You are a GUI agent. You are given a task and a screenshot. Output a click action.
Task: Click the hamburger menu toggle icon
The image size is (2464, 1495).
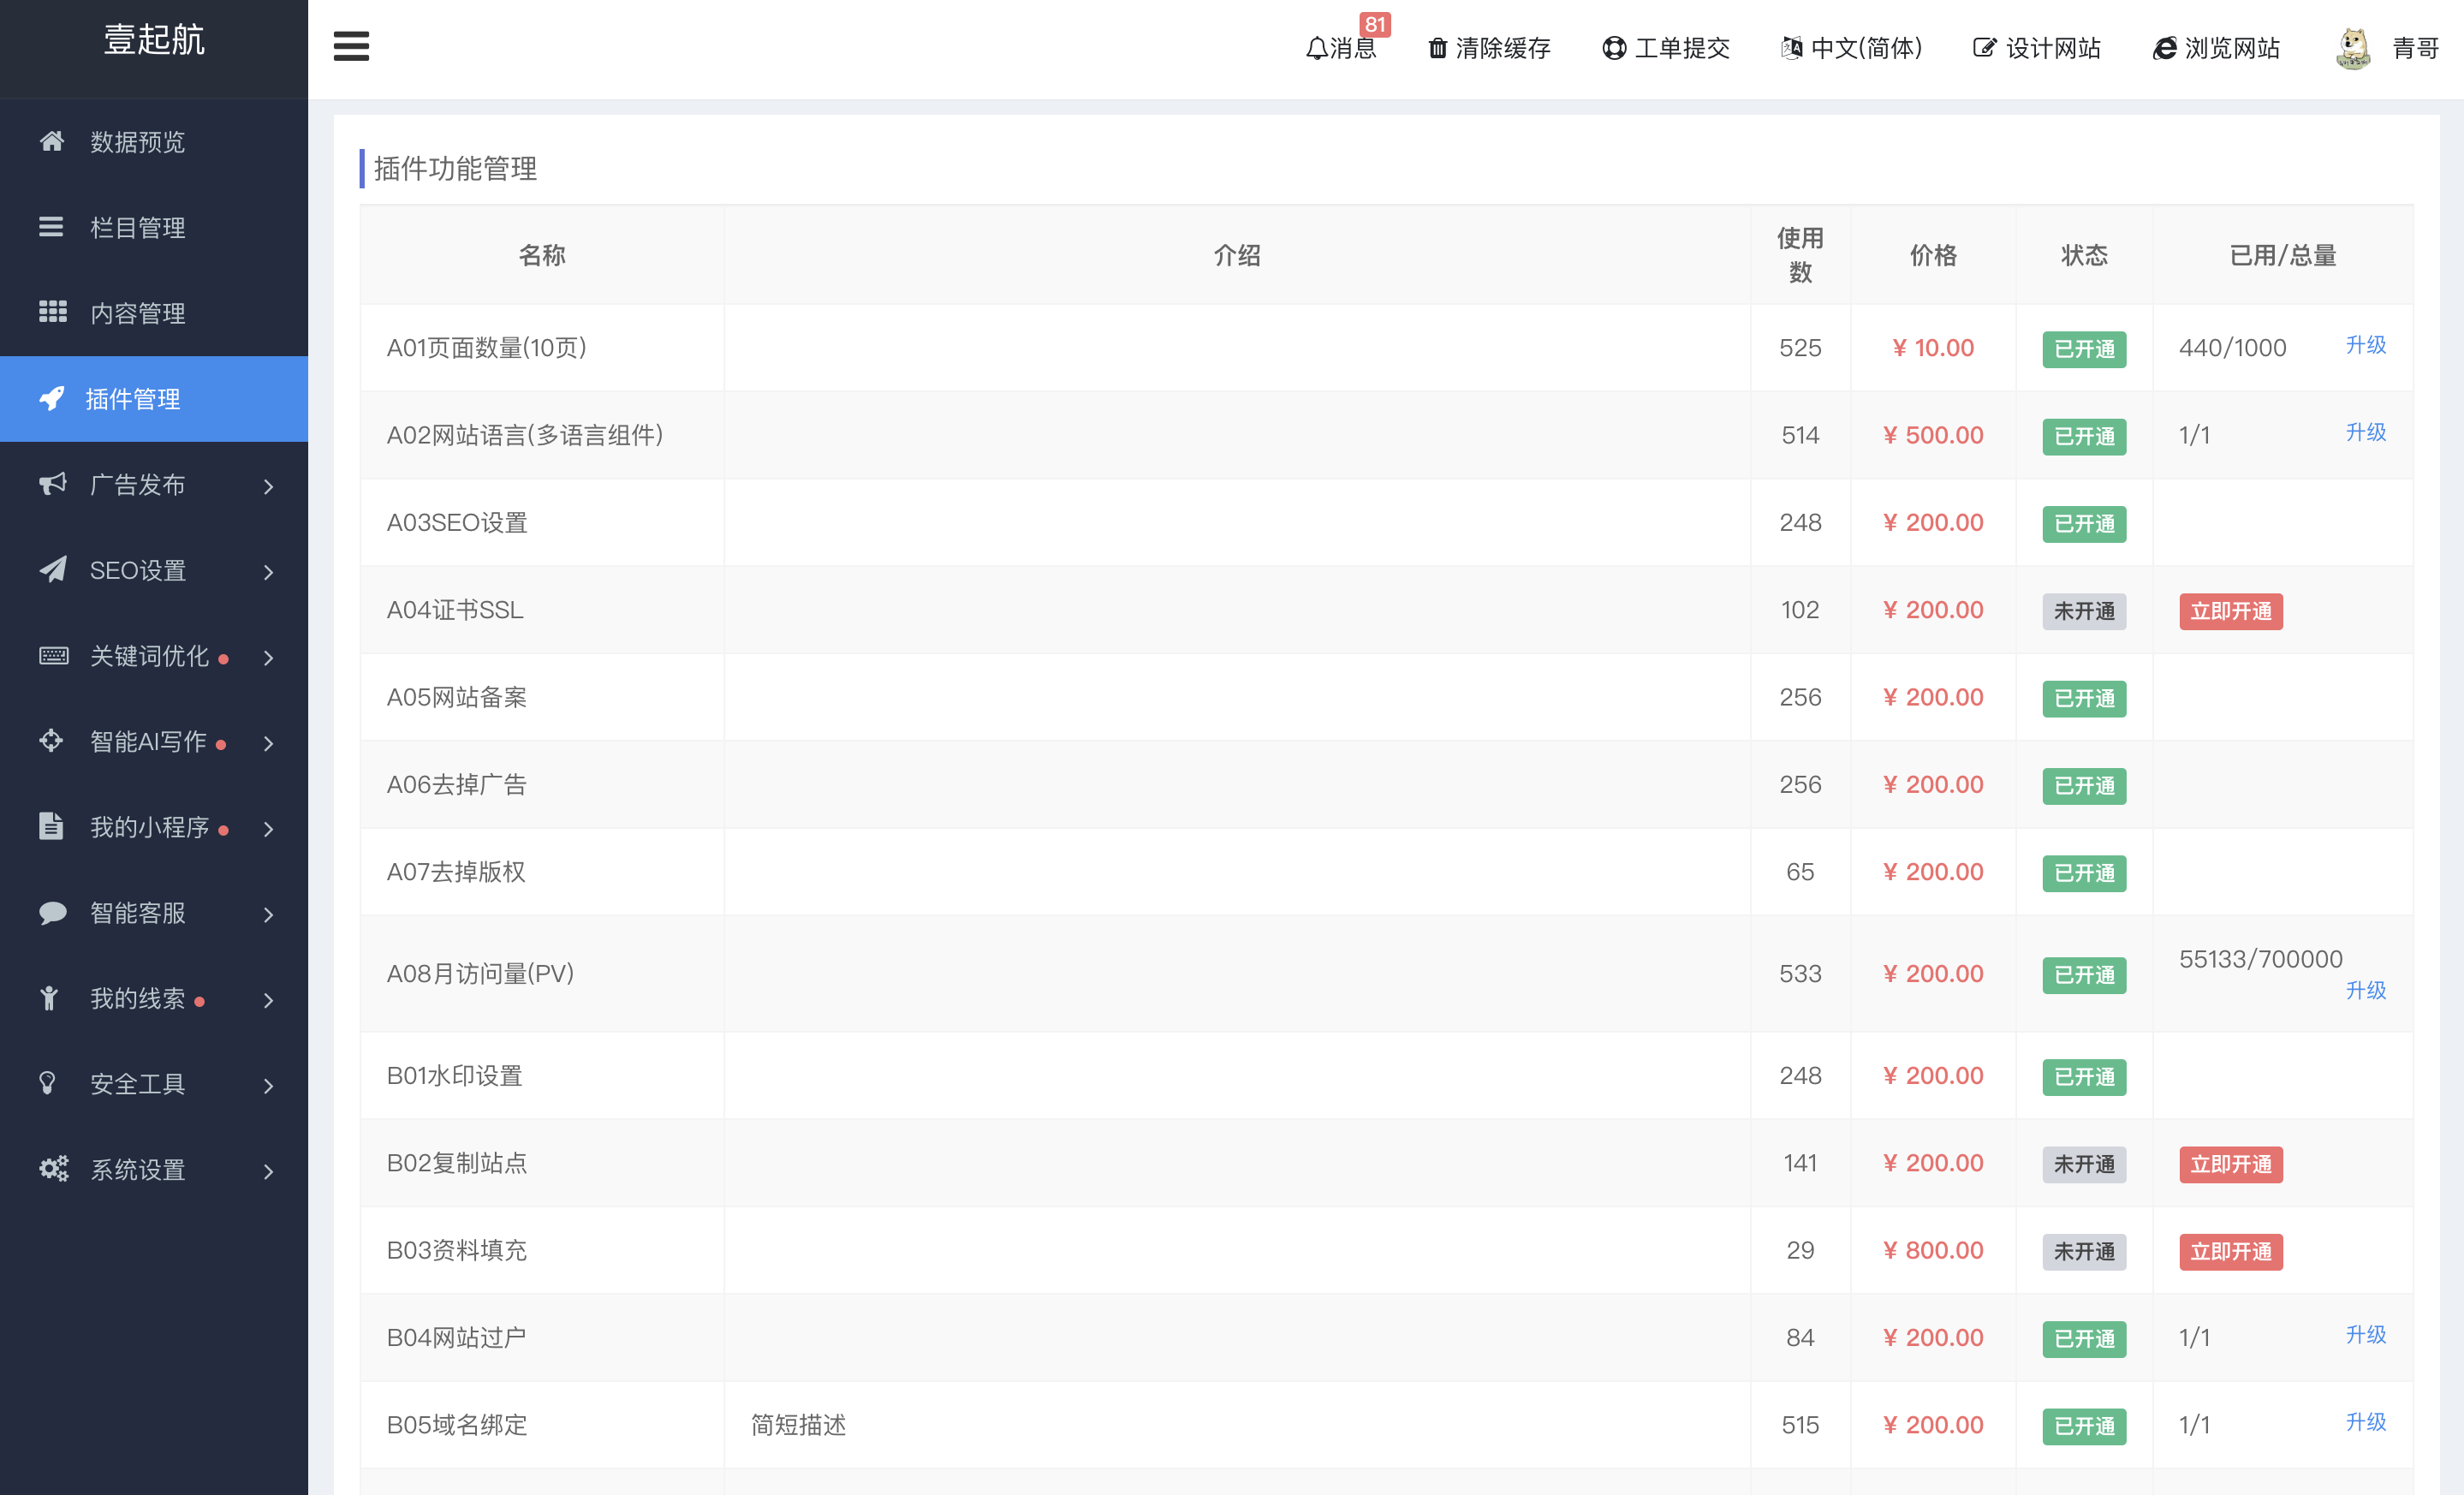click(351, 46)
